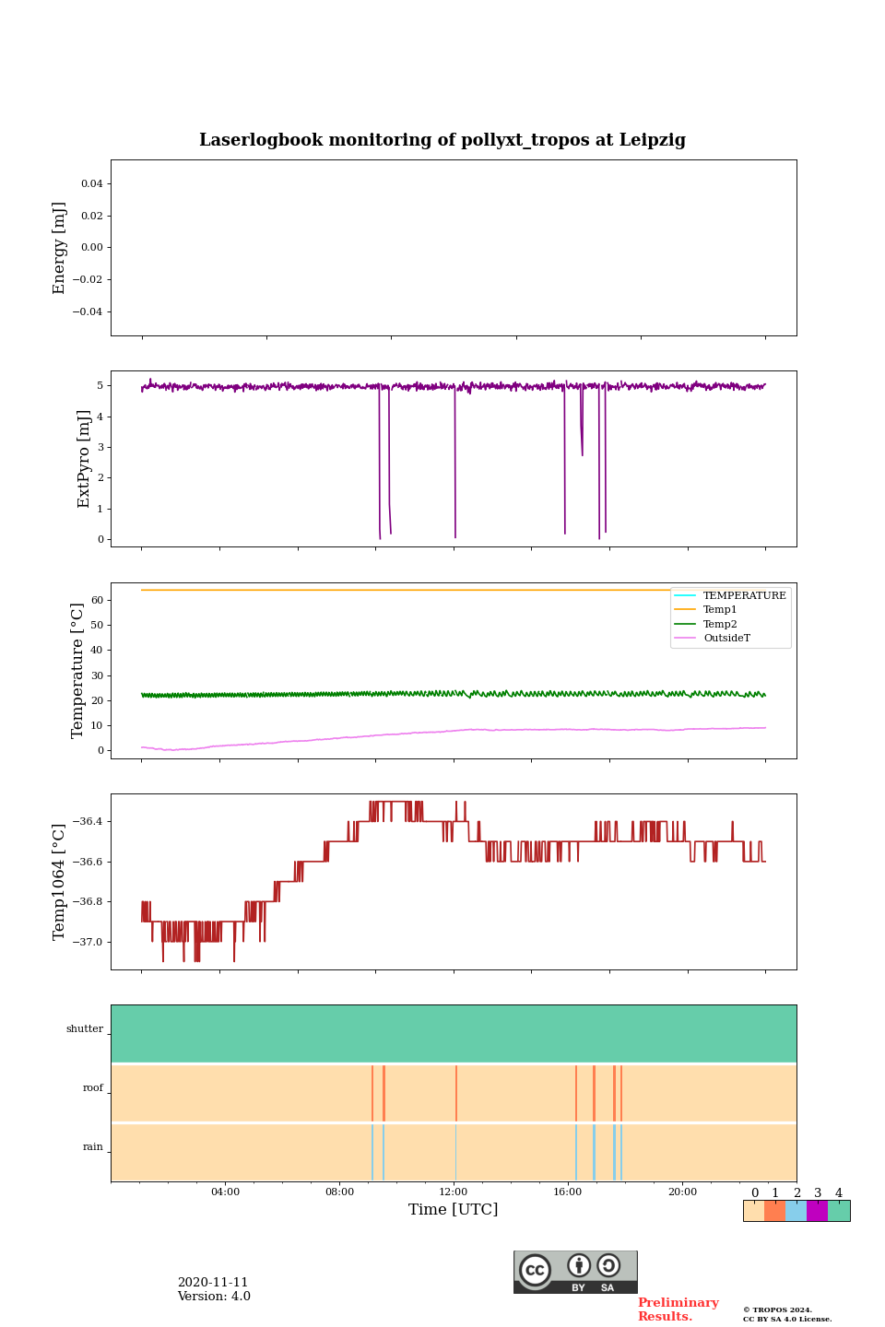Click the Laserlogbook monitoring plot title
This screenshot has height=1327, width=885.
point(442,140)
